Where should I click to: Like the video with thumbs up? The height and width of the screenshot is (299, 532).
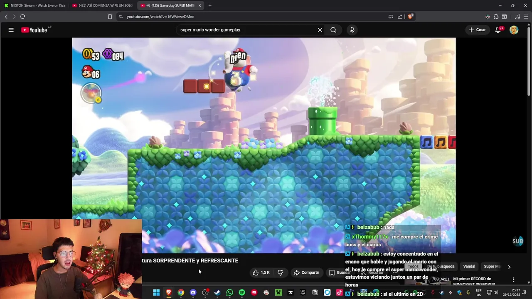[x=261, y=272]
